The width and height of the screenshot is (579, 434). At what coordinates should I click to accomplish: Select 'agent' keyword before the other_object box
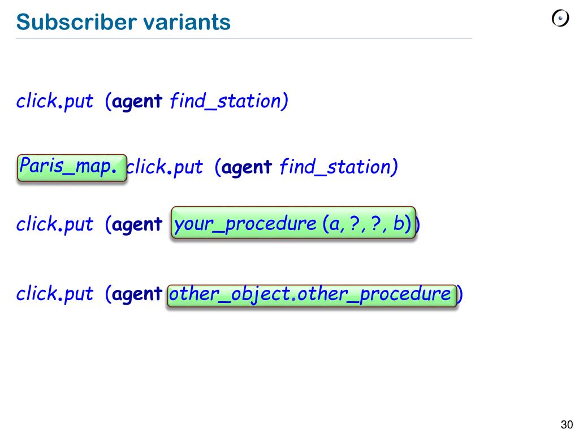tap(137, 294)
